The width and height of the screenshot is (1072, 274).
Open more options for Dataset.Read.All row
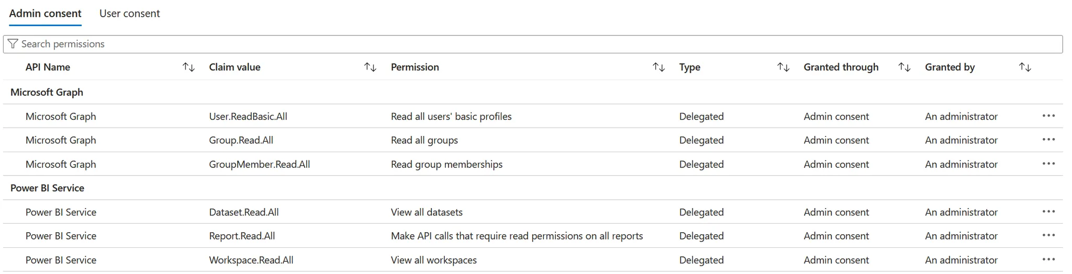pyautogui.click(x=1048, y=212)
